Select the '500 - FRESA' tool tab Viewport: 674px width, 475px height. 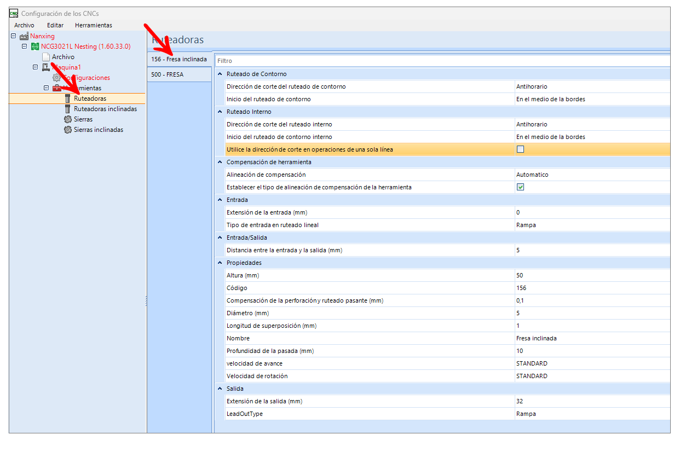(x=179, y=74)
